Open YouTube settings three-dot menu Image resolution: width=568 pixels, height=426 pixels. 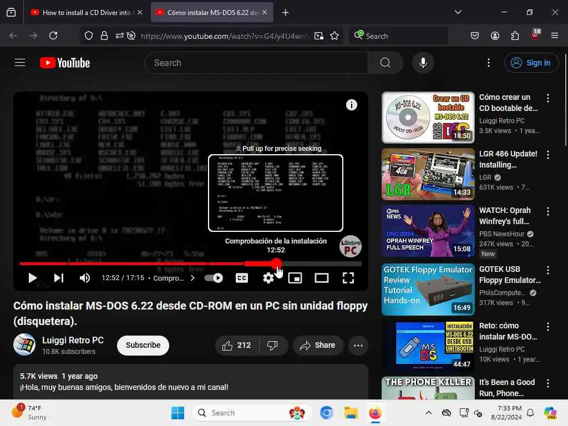click(489, 63)
